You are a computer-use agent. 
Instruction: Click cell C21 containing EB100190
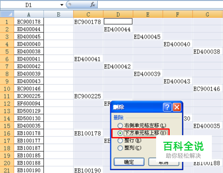point(88,170)
